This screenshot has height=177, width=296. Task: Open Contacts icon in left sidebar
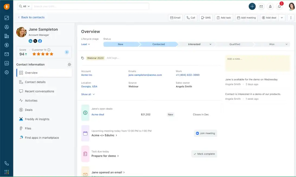[x=6, y=27]
